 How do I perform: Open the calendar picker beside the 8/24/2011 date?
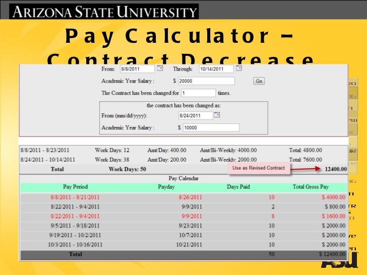[217, 115]
